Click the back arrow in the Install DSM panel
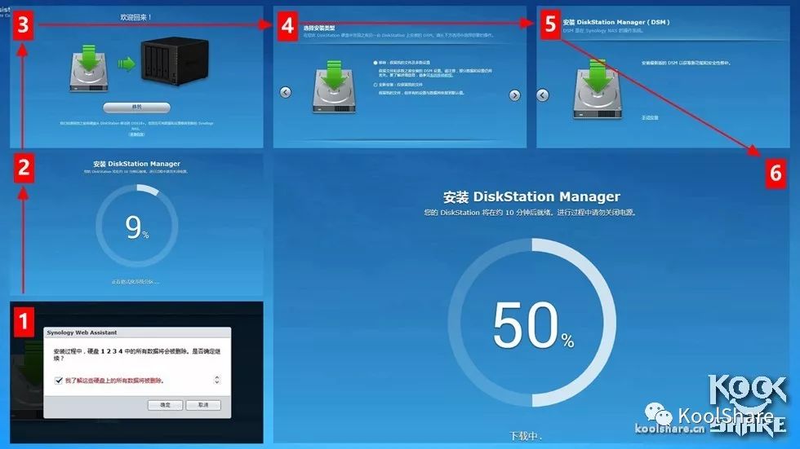The width and height of the screenshot is (800, 449). 543,95
